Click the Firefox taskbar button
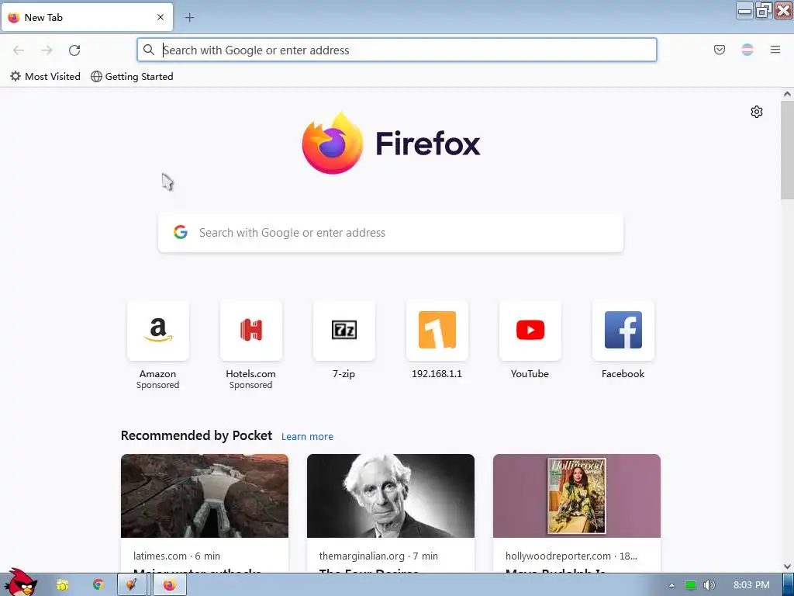The image size is (794, 596). (170, 585)
